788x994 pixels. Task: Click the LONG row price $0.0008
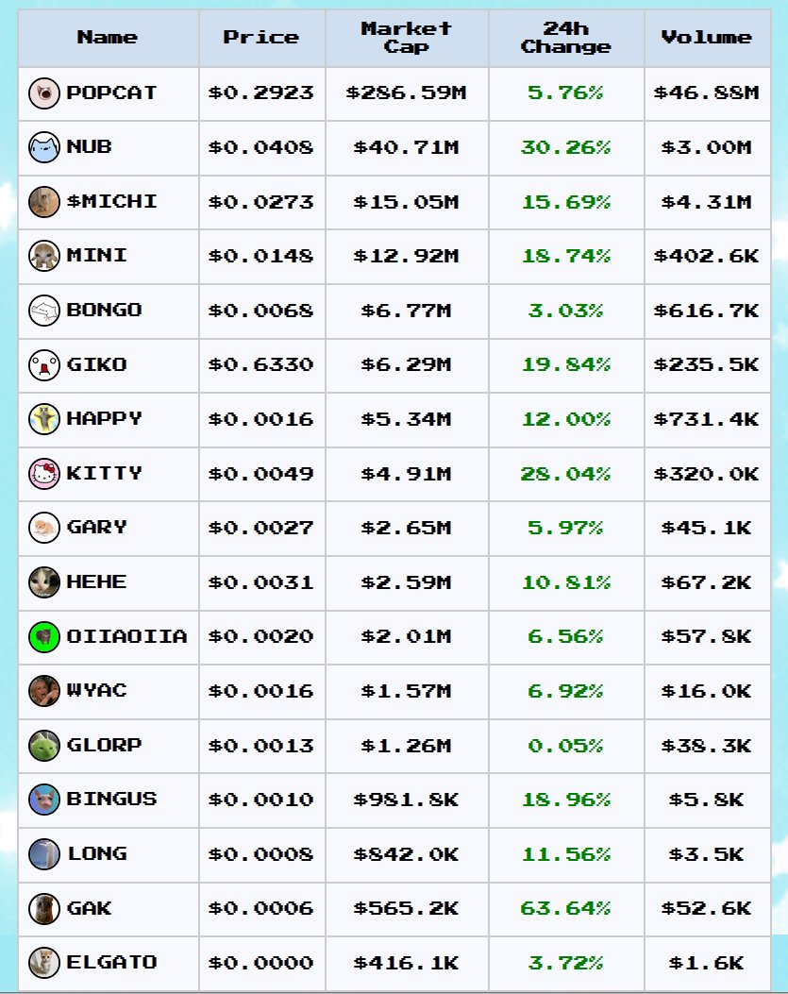click(x=260, y=854)
